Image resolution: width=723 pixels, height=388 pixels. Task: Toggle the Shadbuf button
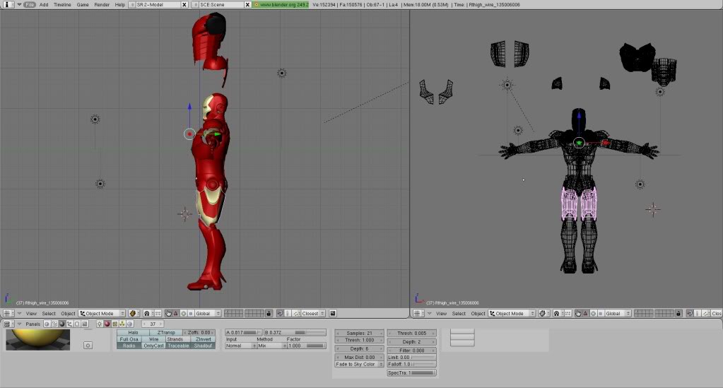[x=203, y=346]
